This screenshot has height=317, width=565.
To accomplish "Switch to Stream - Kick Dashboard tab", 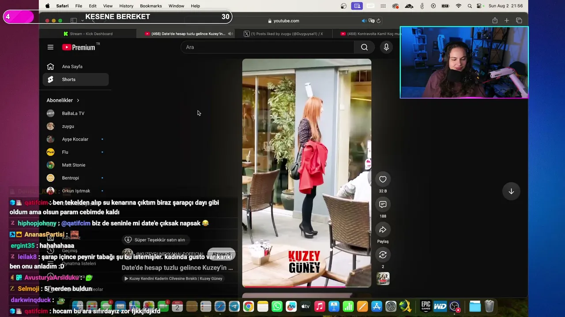I will pos(87,33).
